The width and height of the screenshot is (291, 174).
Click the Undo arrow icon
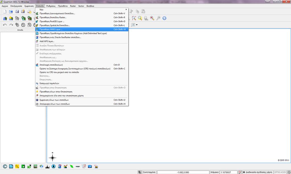(x=5, y=25)
